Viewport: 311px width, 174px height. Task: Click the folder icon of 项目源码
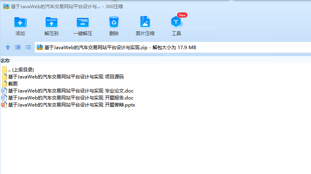coord(4,76)
